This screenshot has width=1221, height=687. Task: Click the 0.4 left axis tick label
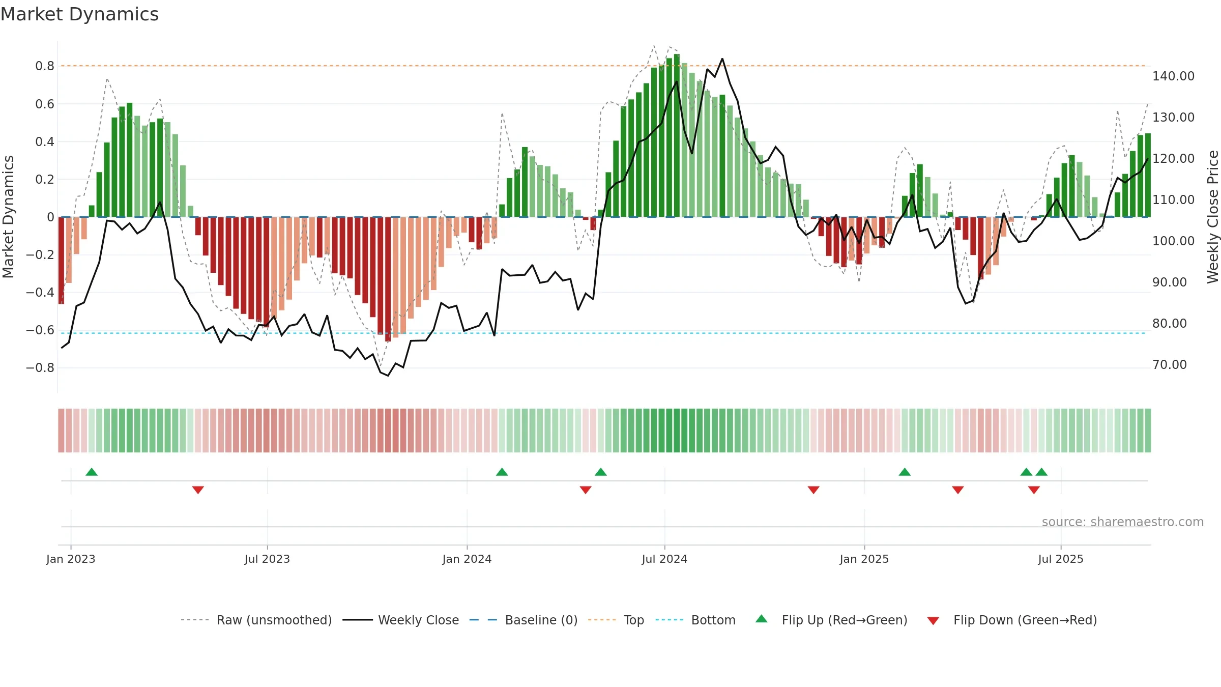[x=45, y=142]
